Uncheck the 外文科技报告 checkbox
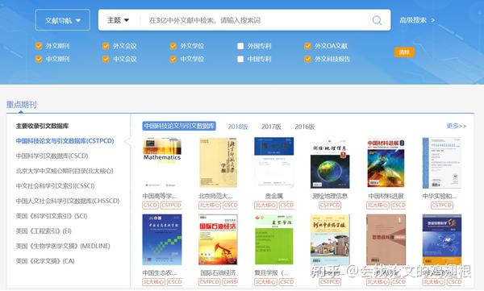Image resolution: width=484 pixels, height=291 pixels. [308, 59]
